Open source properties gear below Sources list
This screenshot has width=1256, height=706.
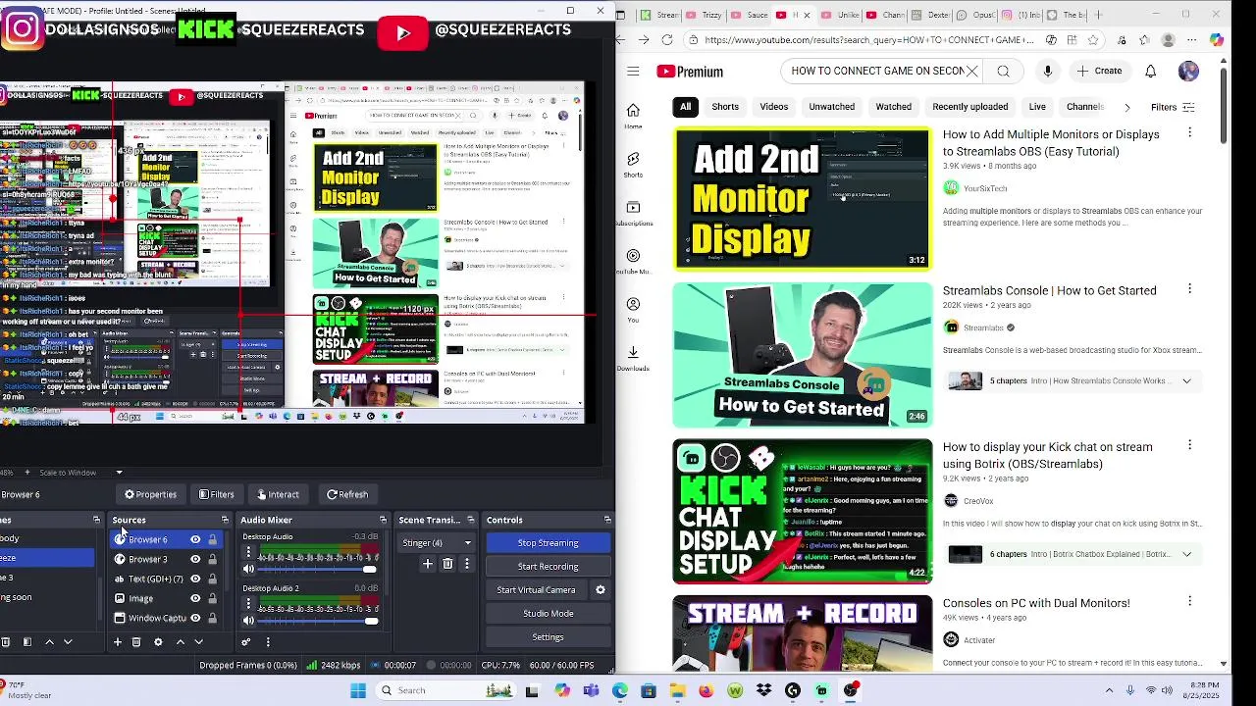click(158, 642)
